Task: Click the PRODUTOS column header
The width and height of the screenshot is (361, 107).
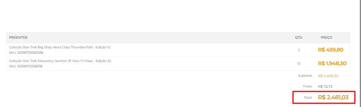Action: 18,38
